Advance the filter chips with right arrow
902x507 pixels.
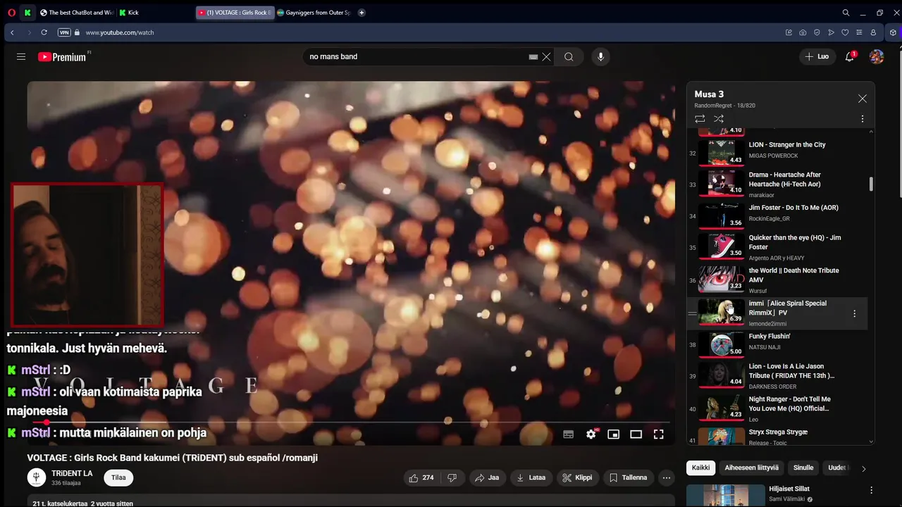(864, 468)
